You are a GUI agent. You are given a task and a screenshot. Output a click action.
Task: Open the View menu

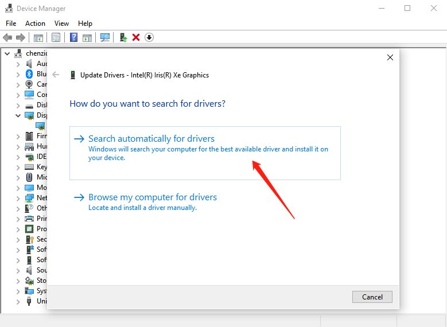click(x=61, y=24)
